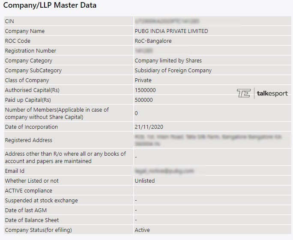The height and width of the screenshot is (240, 293).
Task: Click the Registration Number label
Action: [30, 51]
